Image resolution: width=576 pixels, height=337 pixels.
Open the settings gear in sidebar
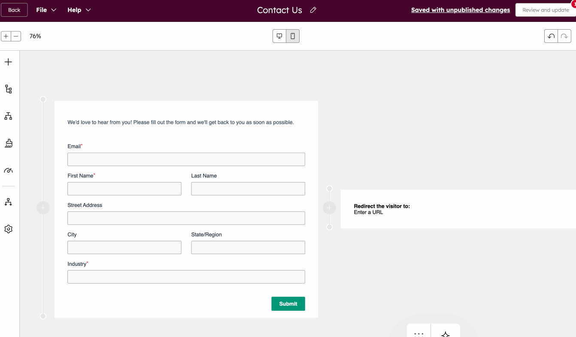click(x=8, y=229)
